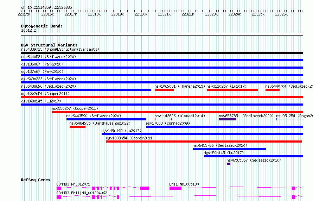Click the purple nsv6587851 variant bar
The height and width of the screenshot is (201, 313).
228,119
